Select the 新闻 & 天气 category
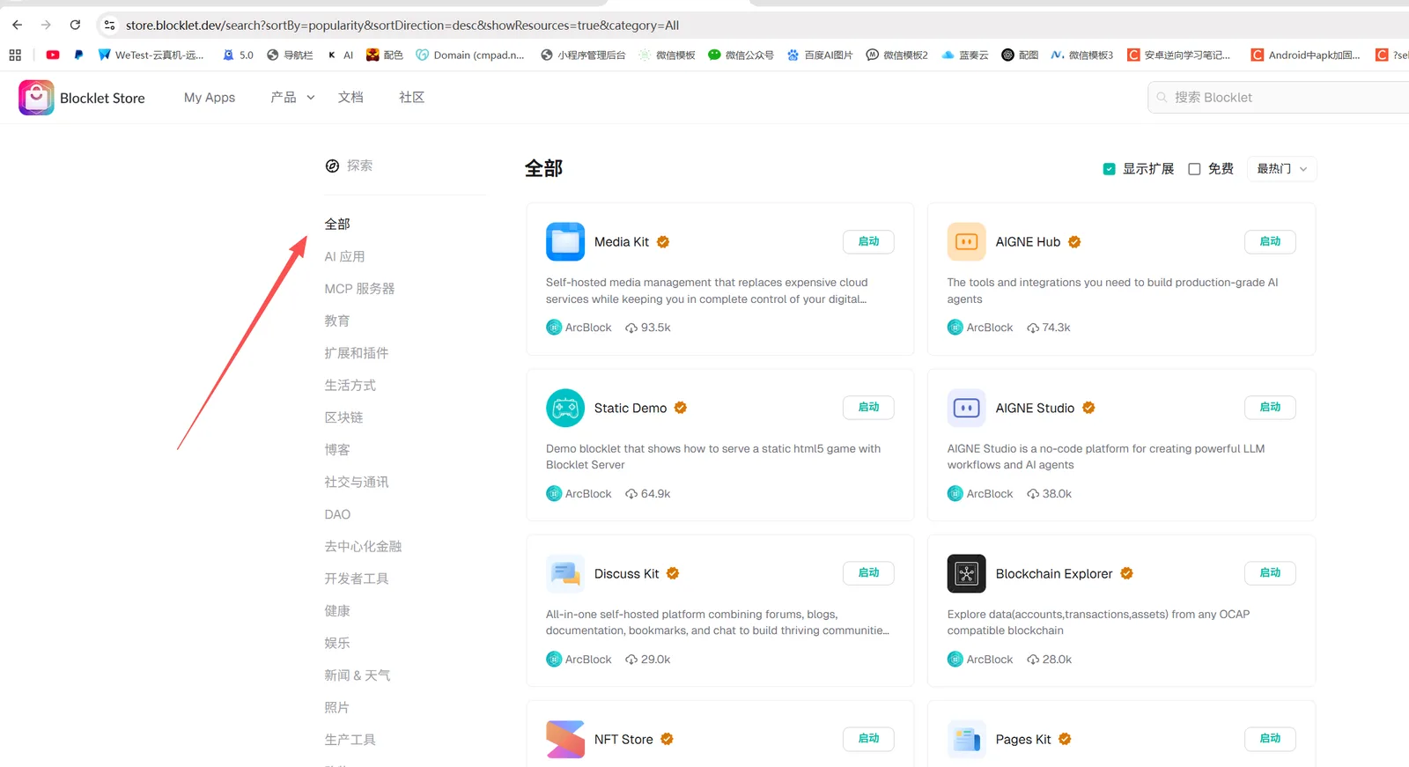The image size is (1409, 767). (358, 675)
